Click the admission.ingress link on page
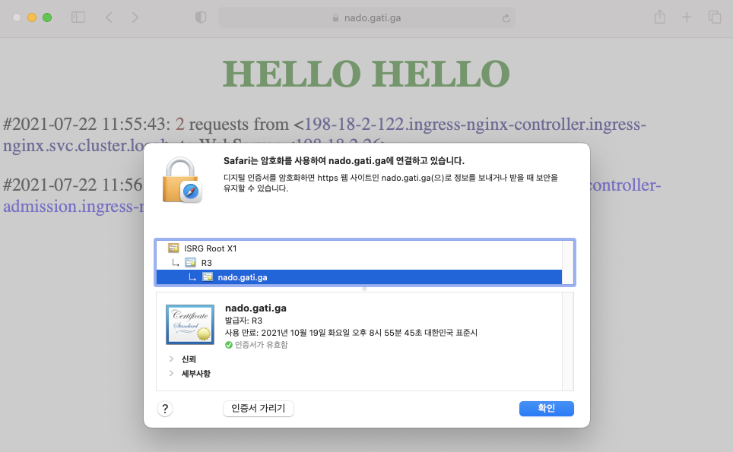This screenshot has width=733, height=452. 73,206
